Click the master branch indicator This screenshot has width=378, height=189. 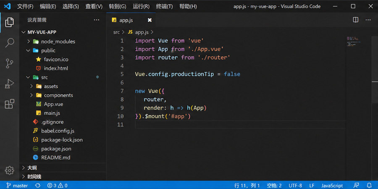[x=17, y=185]
